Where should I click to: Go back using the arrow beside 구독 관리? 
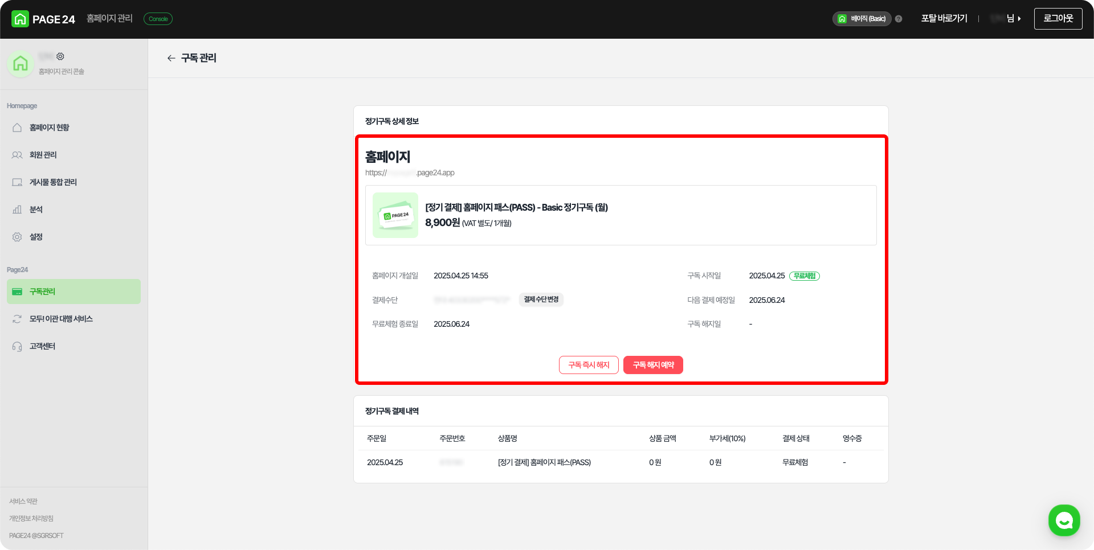click(171, 58)
